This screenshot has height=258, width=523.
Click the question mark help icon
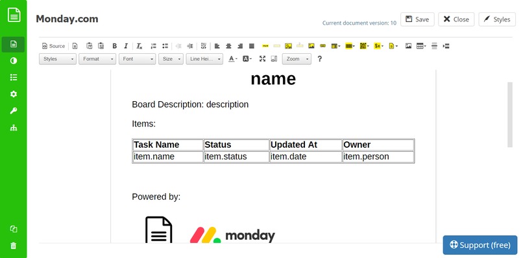[319, 59]
